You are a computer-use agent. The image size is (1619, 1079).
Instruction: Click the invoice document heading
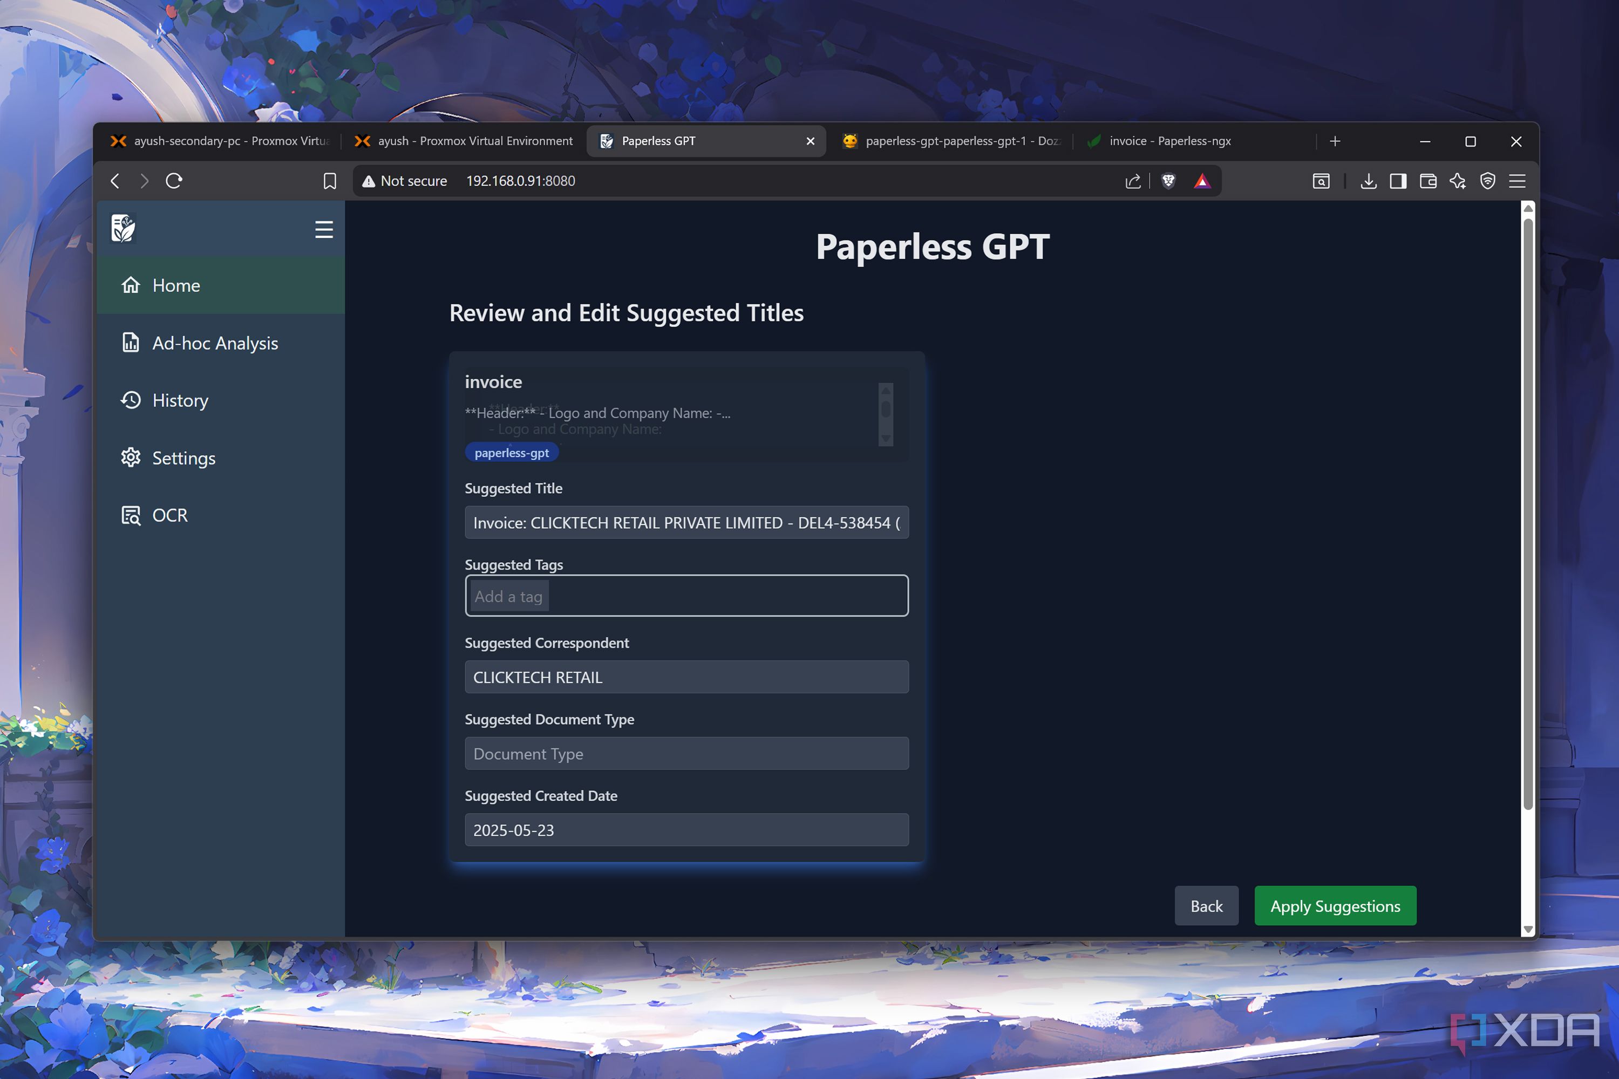pos(493,382)
